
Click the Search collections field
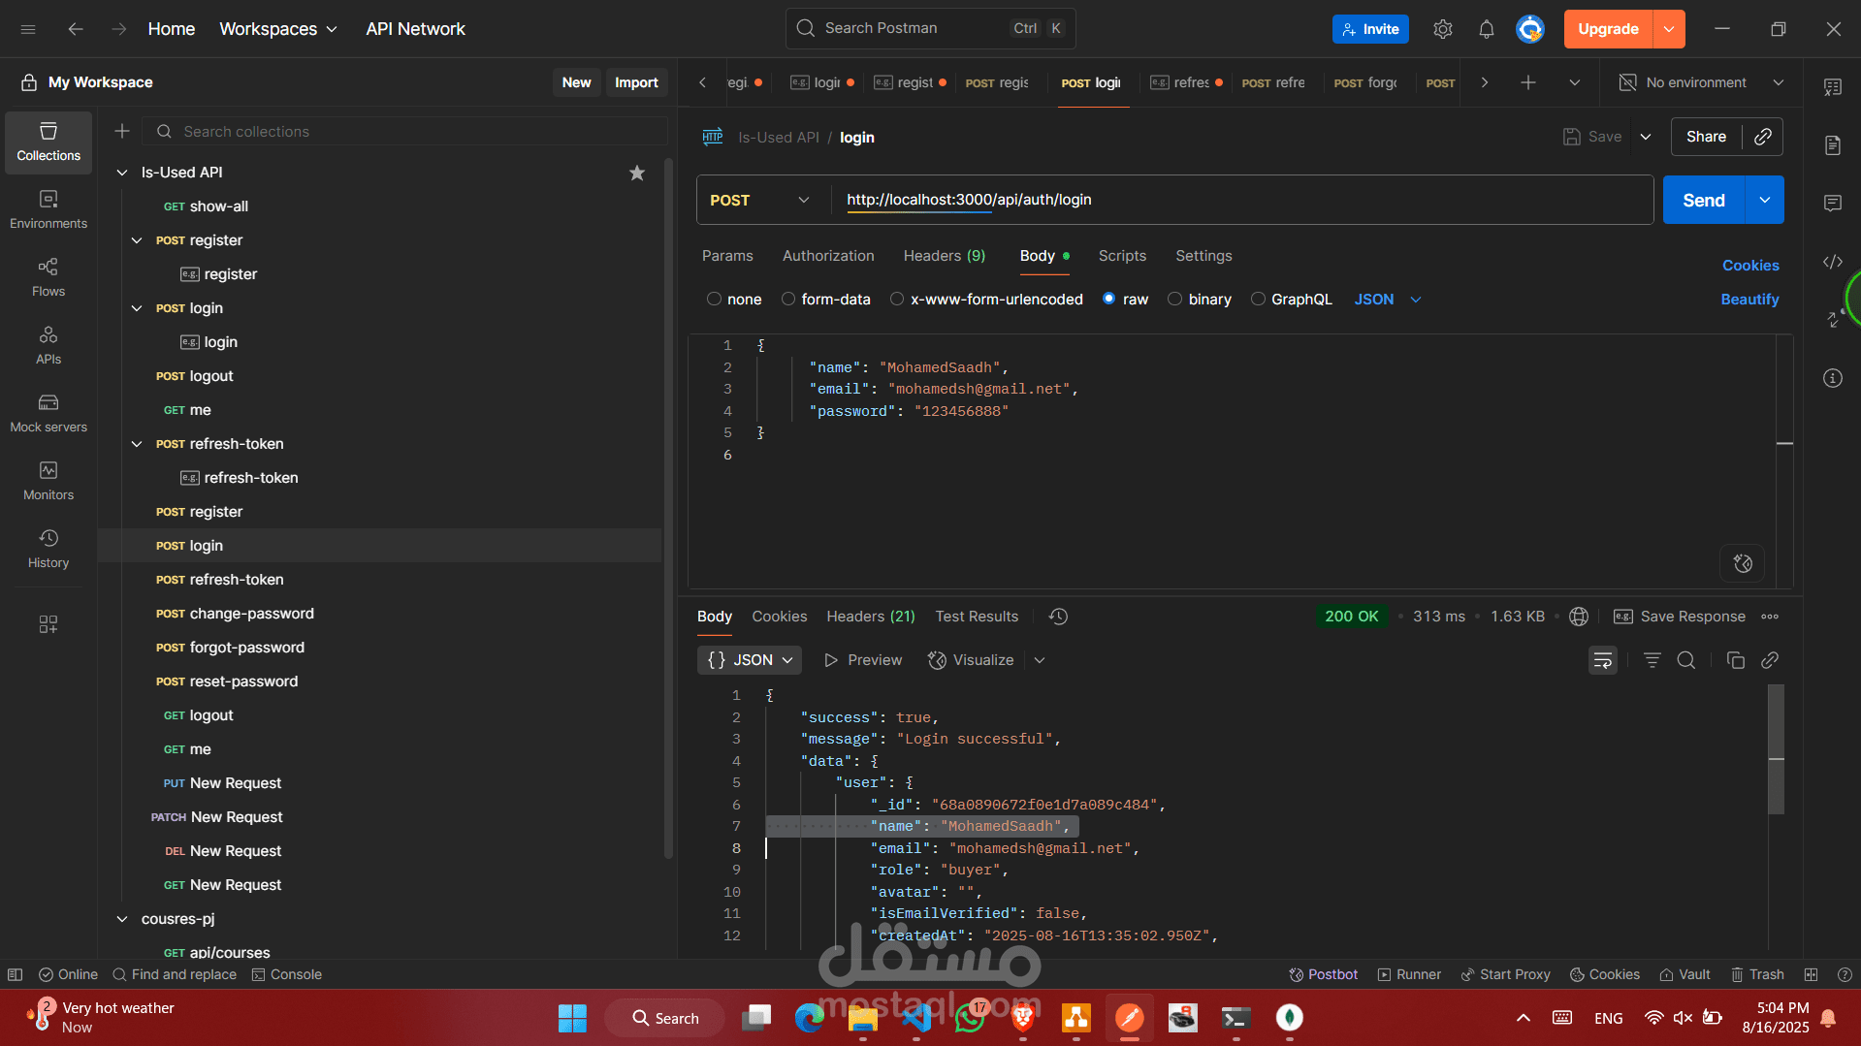405,131
